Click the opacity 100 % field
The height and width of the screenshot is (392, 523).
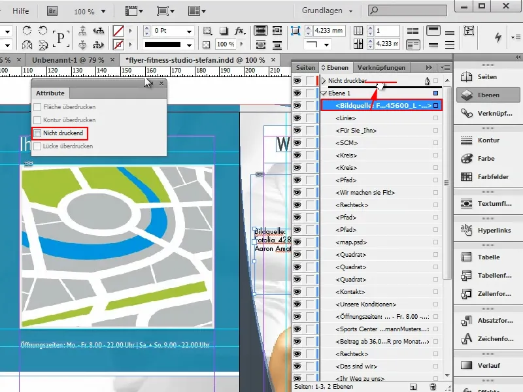226,44
